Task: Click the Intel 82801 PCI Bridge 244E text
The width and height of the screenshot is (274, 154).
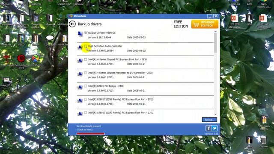Action: tap(106, 86)
